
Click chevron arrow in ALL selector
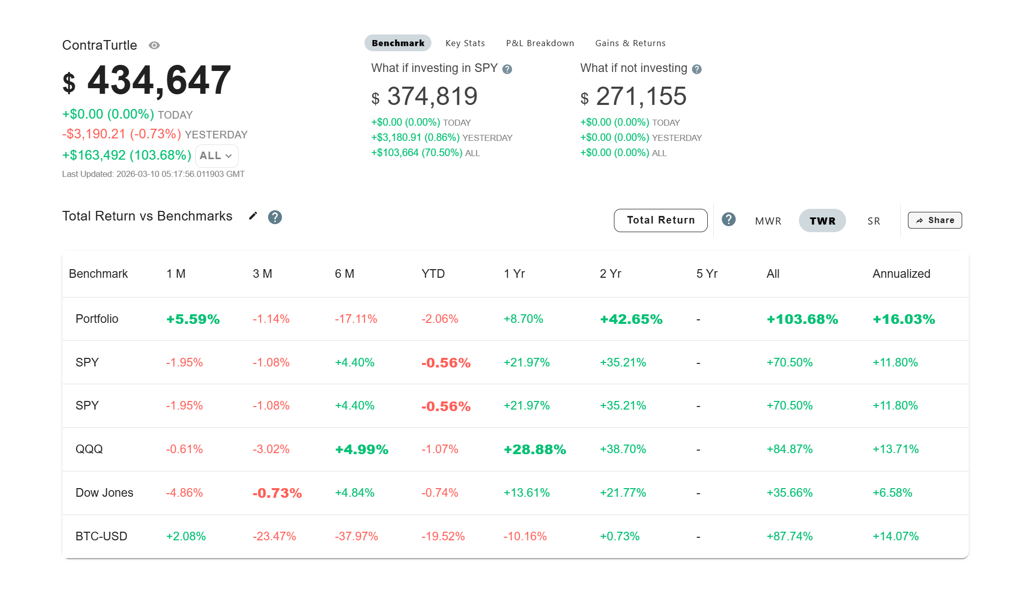click(x=229, y=156)
